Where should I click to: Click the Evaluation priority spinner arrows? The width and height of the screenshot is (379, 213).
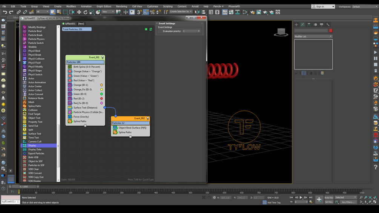pos(199,31)
